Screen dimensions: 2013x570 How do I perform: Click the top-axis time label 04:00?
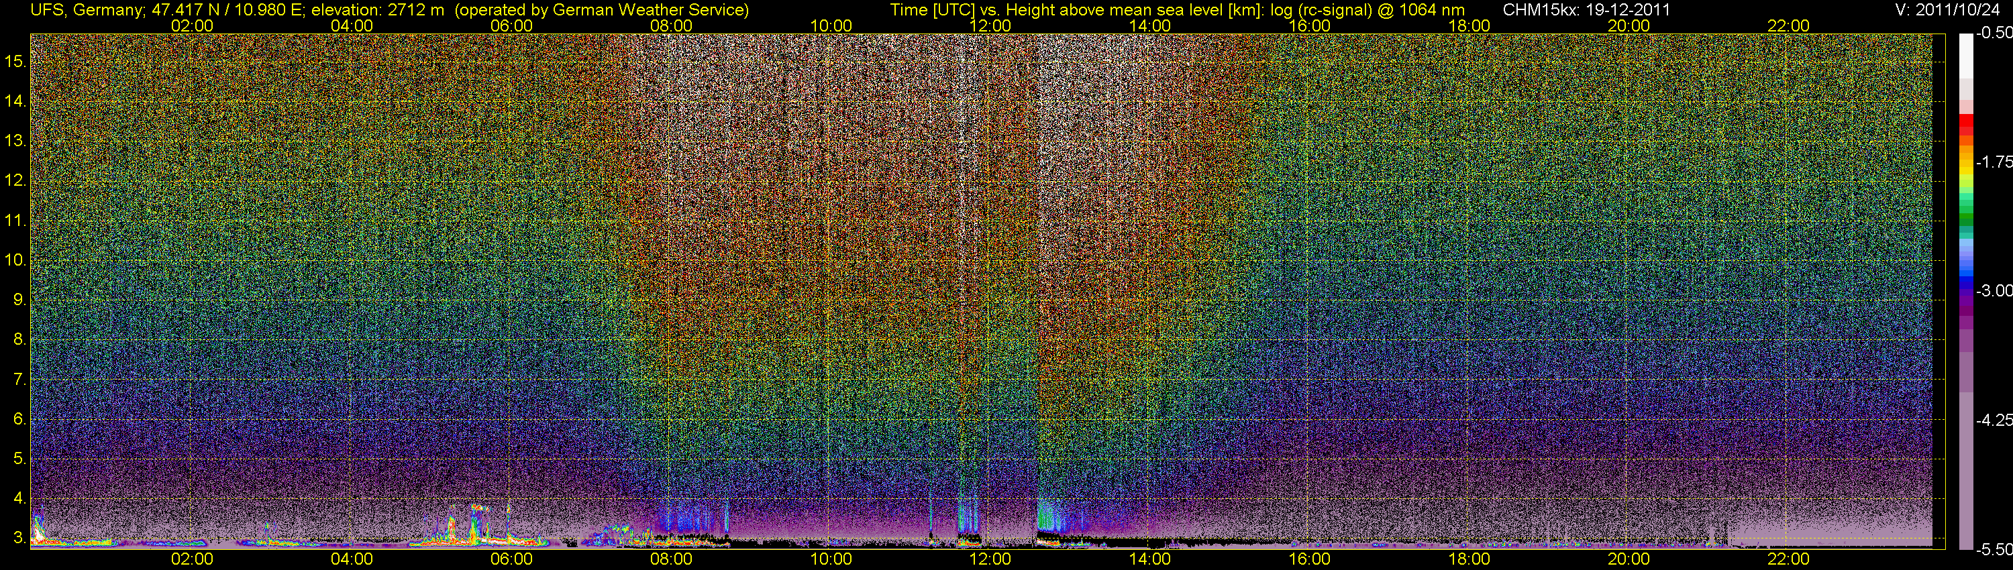(352, 25)
